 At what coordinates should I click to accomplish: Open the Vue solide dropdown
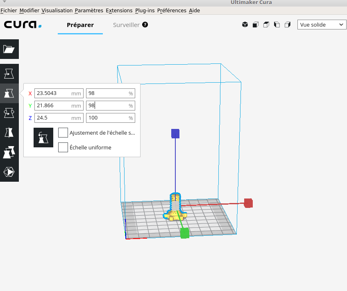(x=322, y=25)
